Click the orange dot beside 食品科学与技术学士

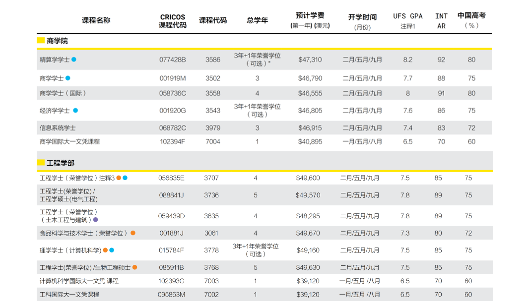coord(133,233)
